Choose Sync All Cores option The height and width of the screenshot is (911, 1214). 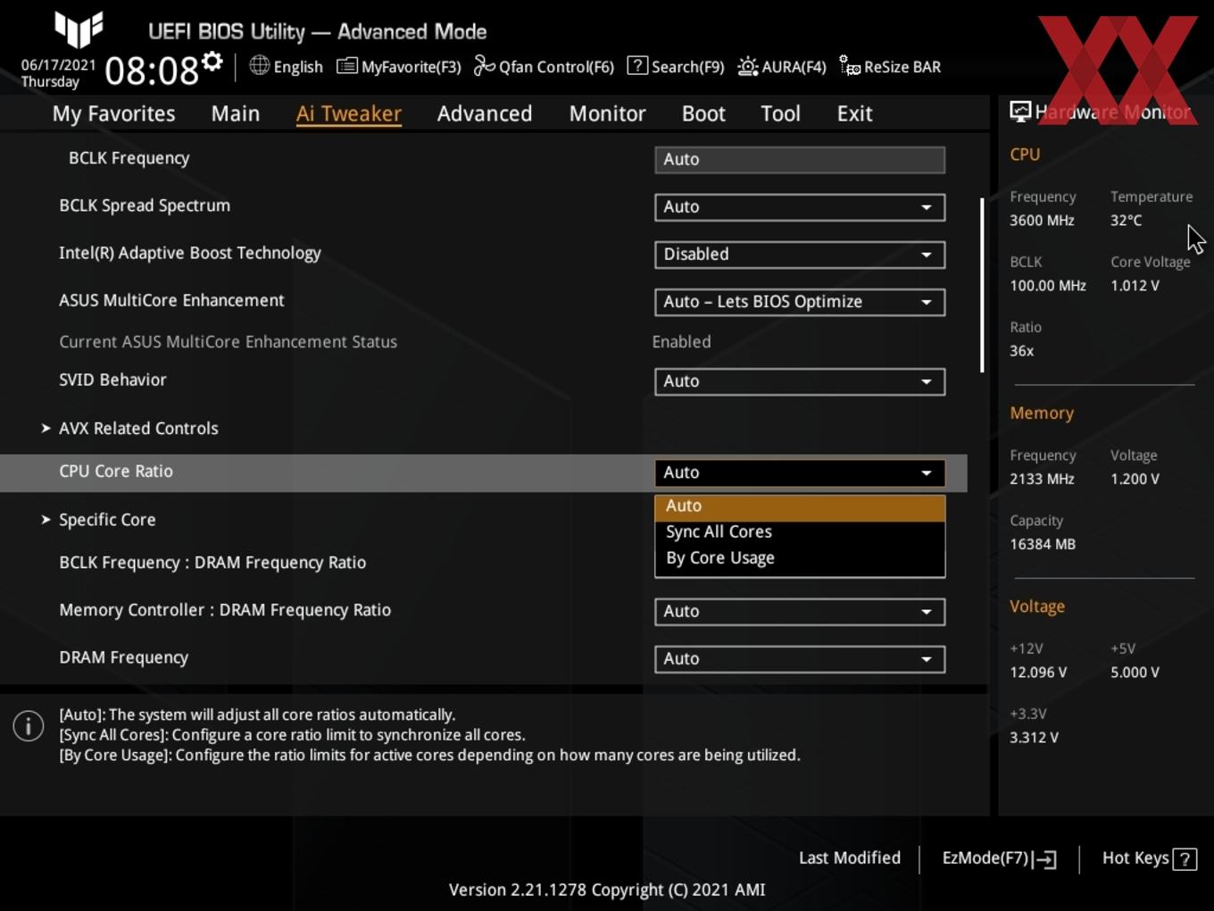click(x=800, y=532)
